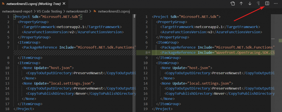
Task: Click the Open File icon in editor toolbar
Action: coord(233,4)
